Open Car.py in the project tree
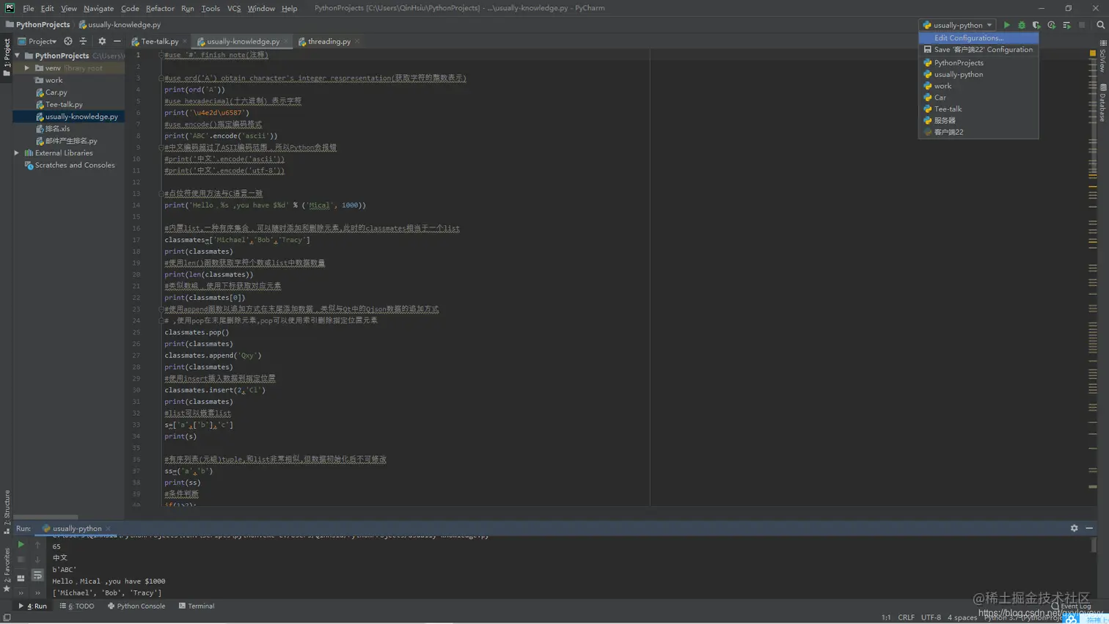1109x624 pixels. [56, 92]
